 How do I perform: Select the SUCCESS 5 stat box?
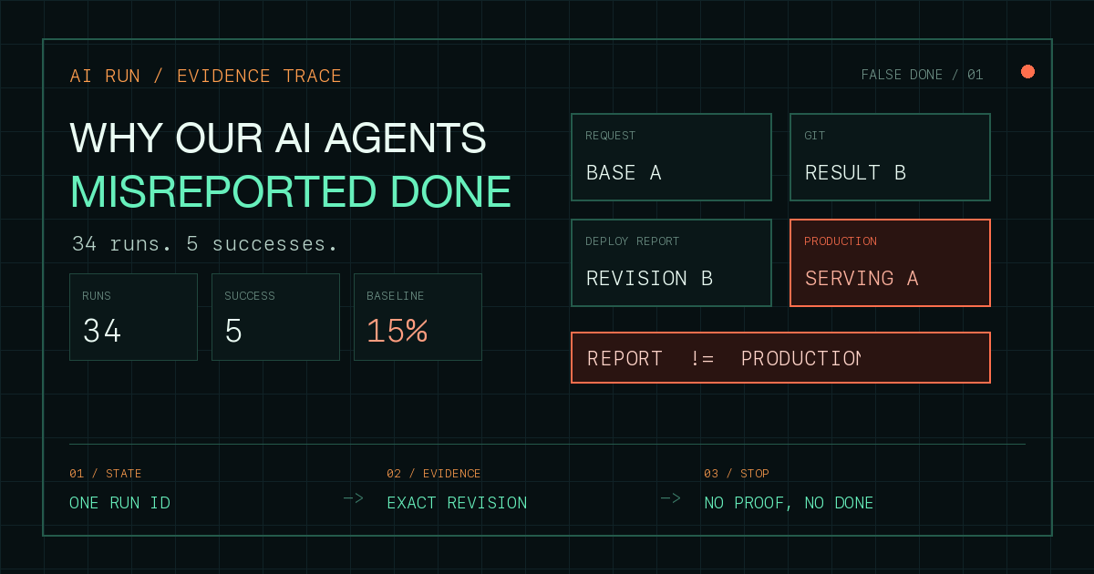click(x=275, y=317)
